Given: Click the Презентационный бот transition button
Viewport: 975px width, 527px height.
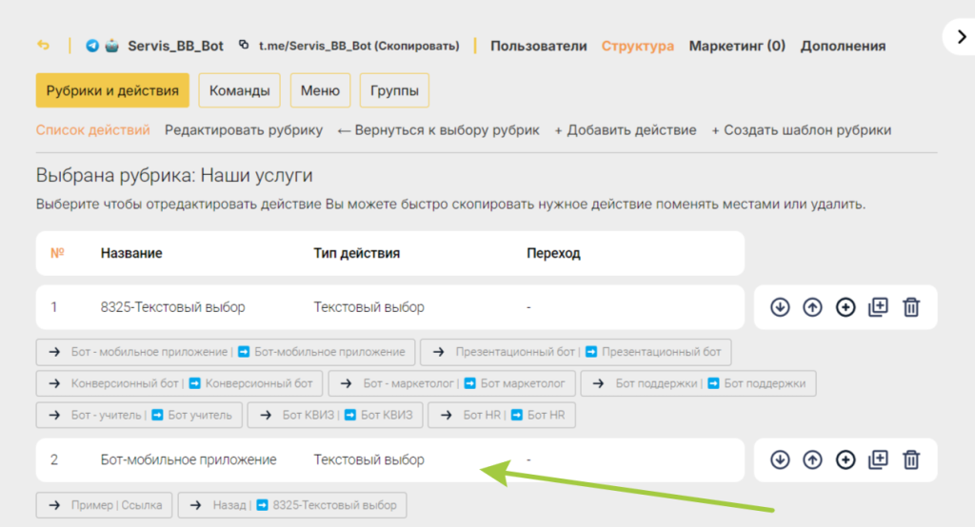Looking at the screenshot, I should 576,352.
